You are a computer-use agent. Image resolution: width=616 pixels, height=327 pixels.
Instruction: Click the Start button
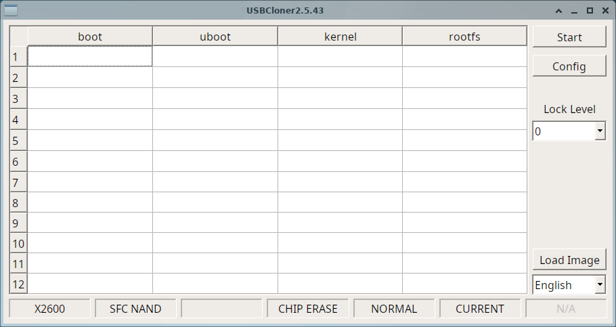569,37
